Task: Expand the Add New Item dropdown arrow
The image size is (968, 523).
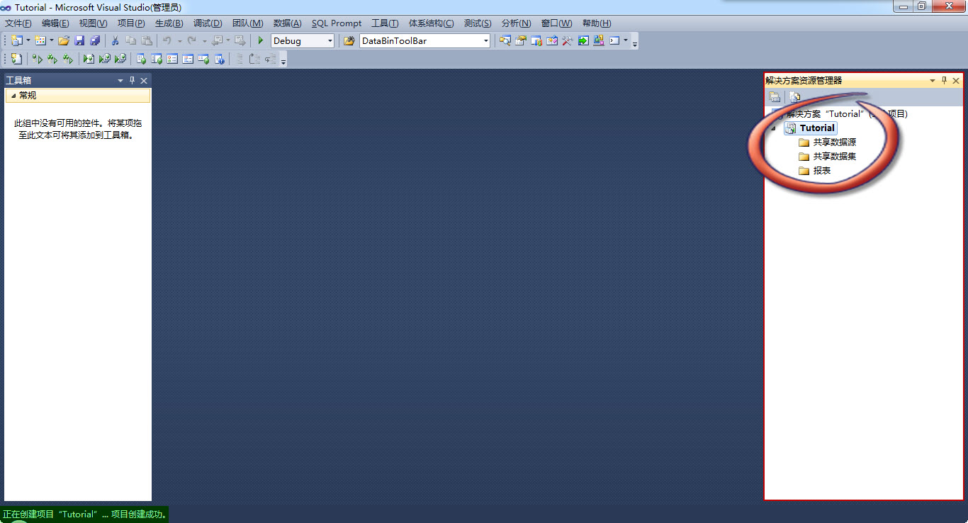Action: click(x=52, y=41)
